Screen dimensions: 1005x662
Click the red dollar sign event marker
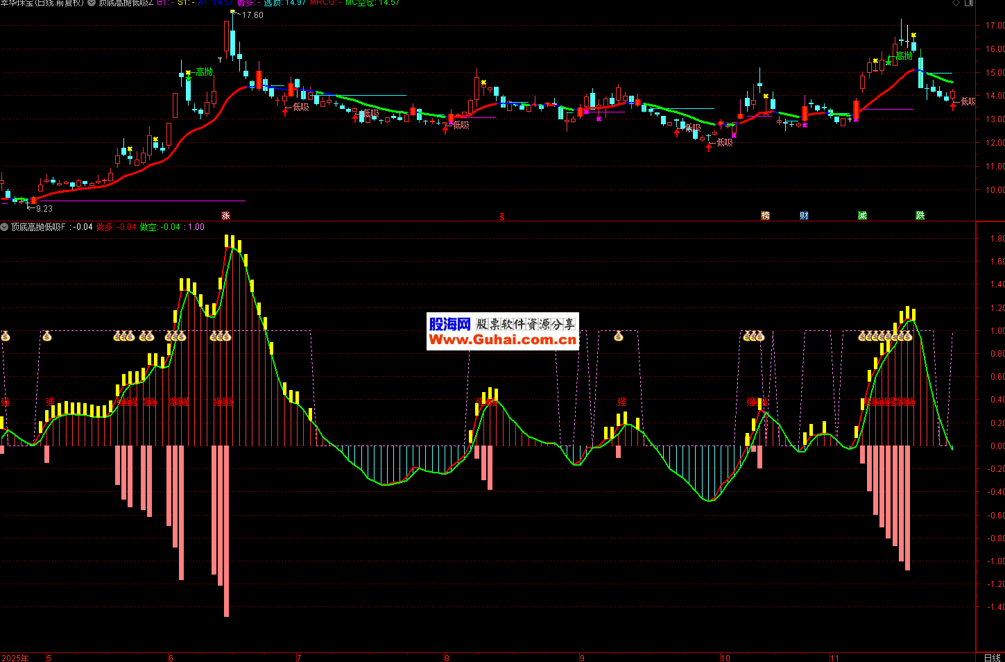tap(502, 217)
